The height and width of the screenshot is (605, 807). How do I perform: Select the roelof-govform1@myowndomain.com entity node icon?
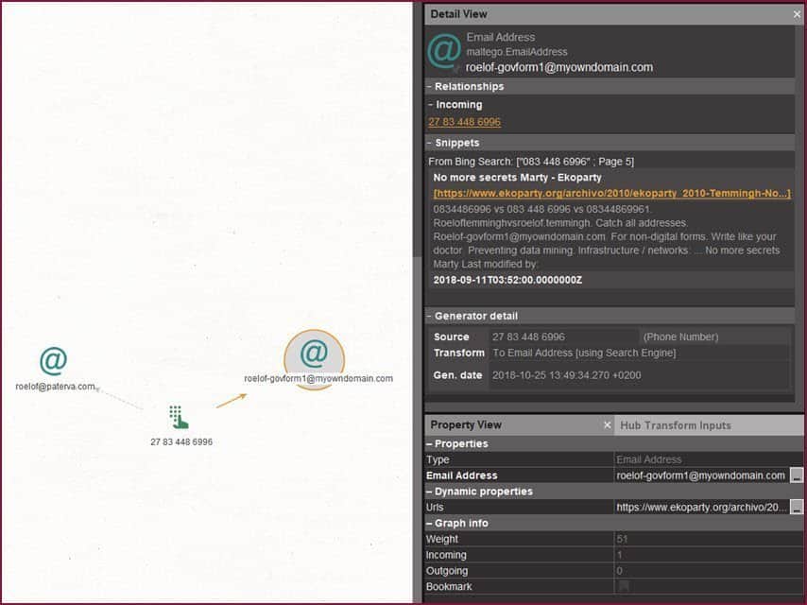click(x=314, y=354)
